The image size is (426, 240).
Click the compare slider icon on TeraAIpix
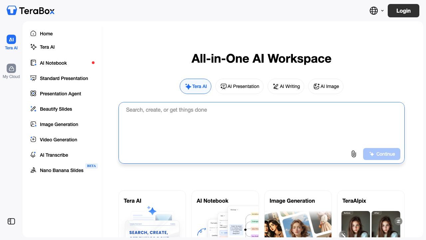(x=398, y=221)
